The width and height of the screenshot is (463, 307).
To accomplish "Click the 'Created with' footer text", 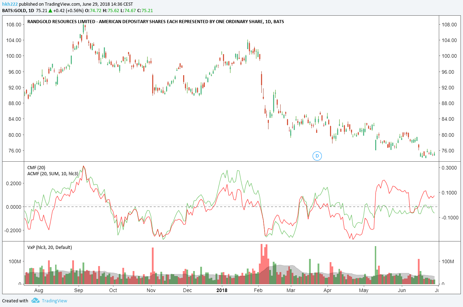I will pyautogui.click(x=15, y=301).
